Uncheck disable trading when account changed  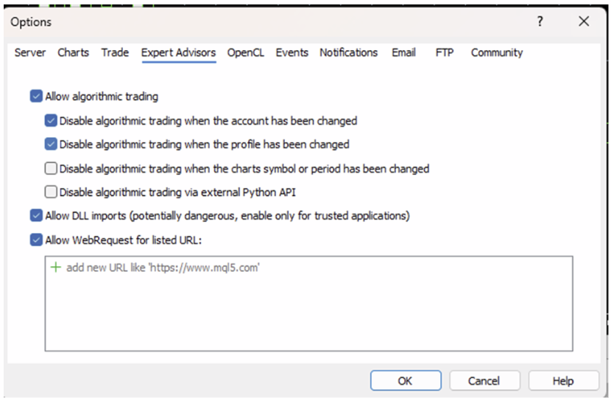point(51,120)
